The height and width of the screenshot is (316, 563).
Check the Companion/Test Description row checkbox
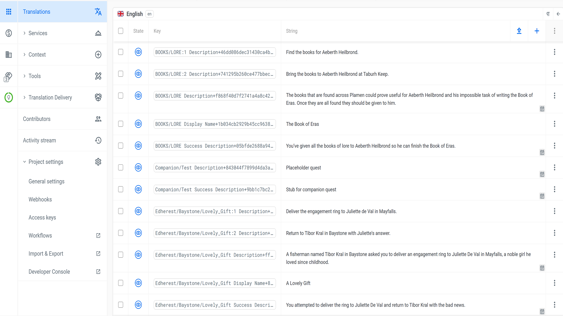coord(121,168)
